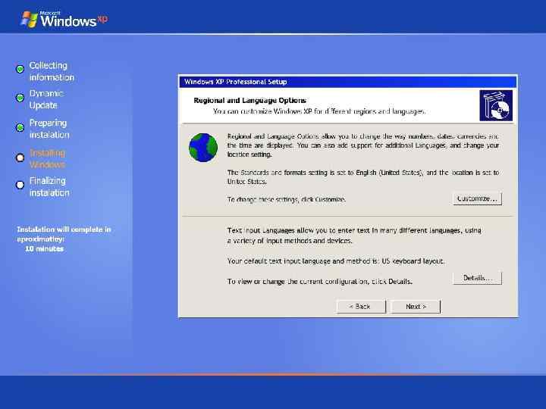This screenshot has width=546, height=409.
Task: Select the Preparing installation step bullet
Action: [20, 127]
